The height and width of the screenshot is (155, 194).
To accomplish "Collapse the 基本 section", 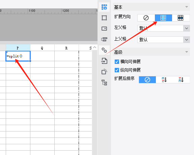I will (x=187, y=7).
